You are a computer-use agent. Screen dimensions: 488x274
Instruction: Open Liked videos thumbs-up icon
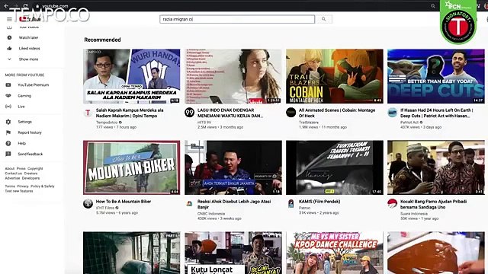click(x=9, y=49)
